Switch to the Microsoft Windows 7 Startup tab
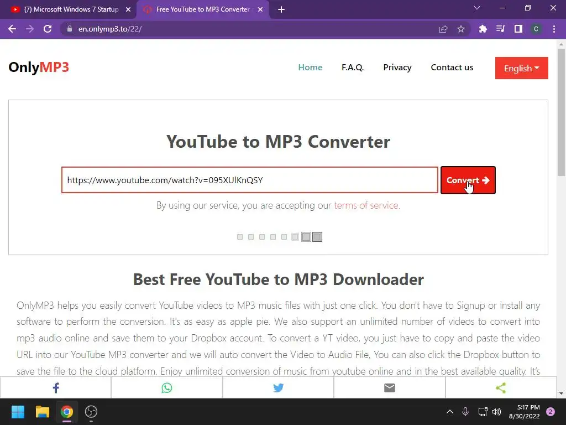This screenshot has height=425, width=566. click(x=69, y=9)
